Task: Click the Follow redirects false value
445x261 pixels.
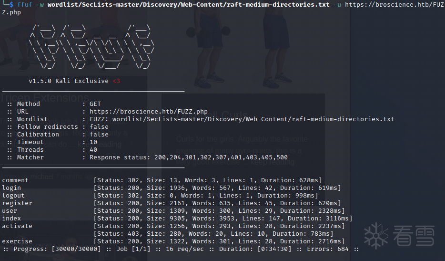Action: [99, 127]
